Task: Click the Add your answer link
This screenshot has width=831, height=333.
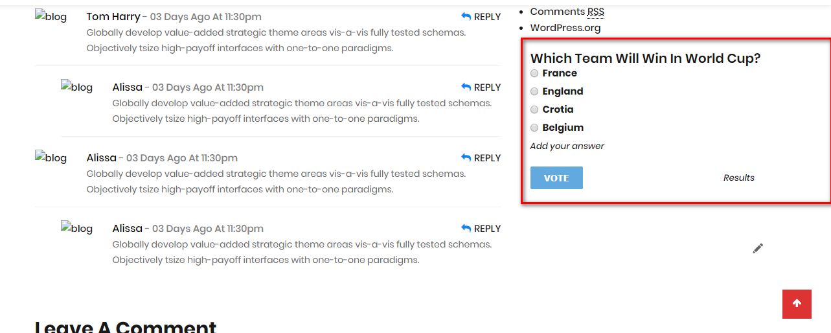Action: click(567, 146)
